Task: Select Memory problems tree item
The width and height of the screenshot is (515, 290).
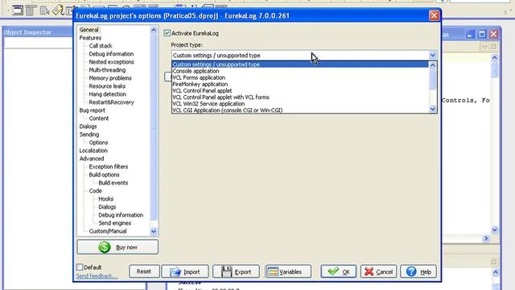Action: point(110,78)
